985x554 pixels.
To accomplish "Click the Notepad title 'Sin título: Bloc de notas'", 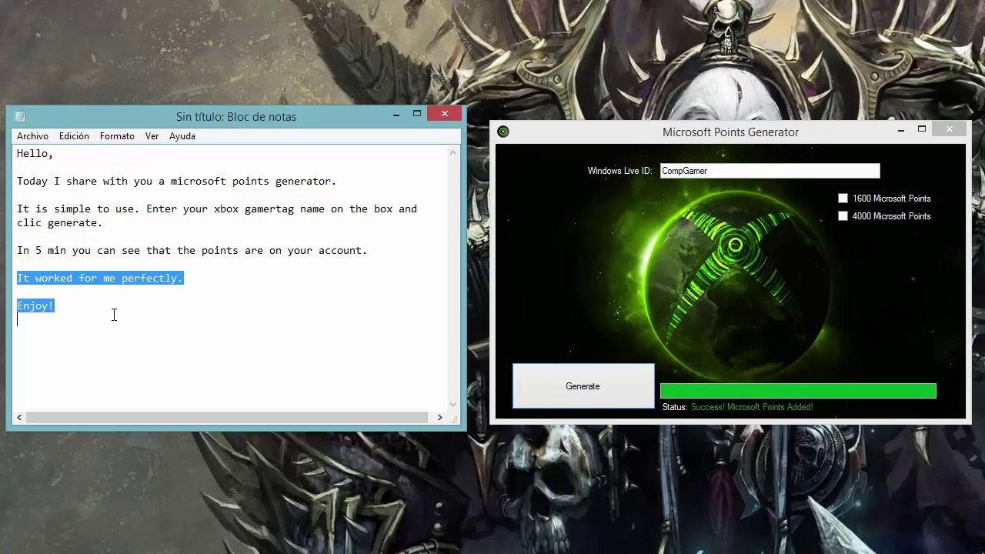I will click(236, 117).
